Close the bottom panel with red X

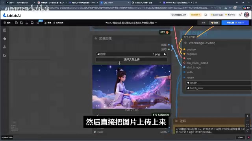(x=248, y=137)
